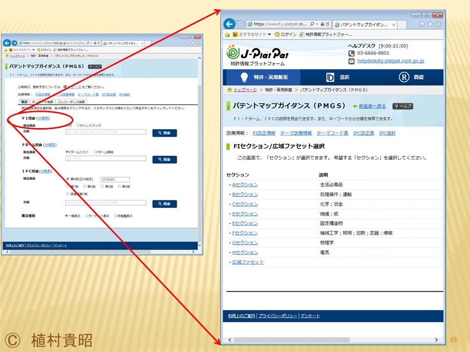Image resolution: width=470 pixels, height=352 pixels.
Task: Select the Fターム解説 radio button
Action: [x=95, y=152]
